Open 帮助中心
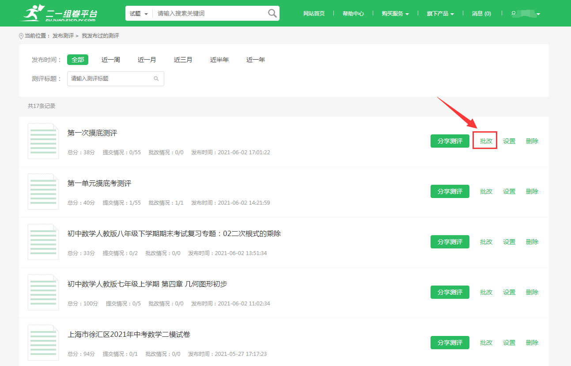The height and width of the screenshot is (366, 571). tap(353, 14)
